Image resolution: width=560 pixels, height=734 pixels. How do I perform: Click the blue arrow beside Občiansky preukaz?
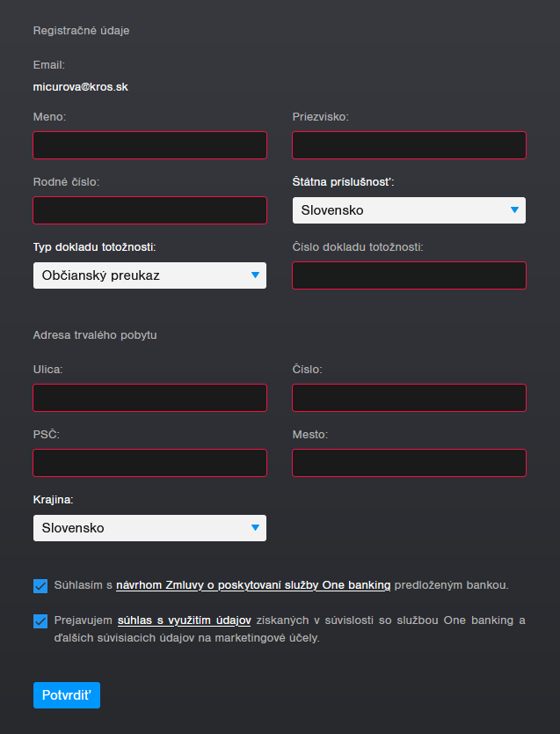pos(255,275)
